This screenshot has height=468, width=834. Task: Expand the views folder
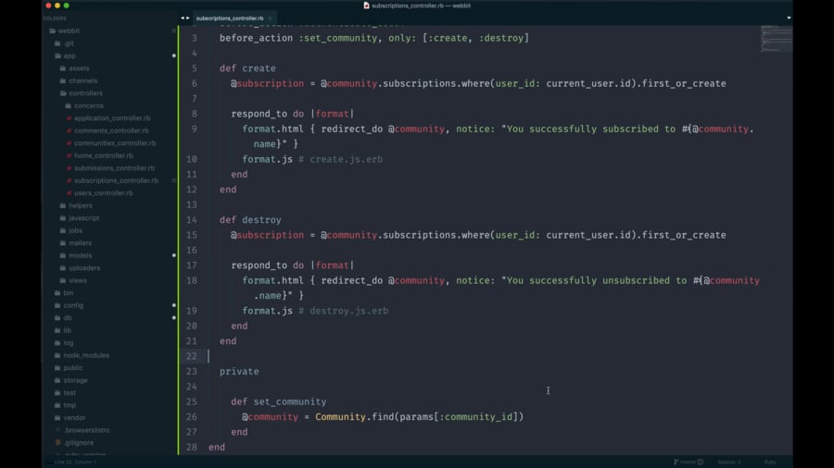click(x=63, y=280)
